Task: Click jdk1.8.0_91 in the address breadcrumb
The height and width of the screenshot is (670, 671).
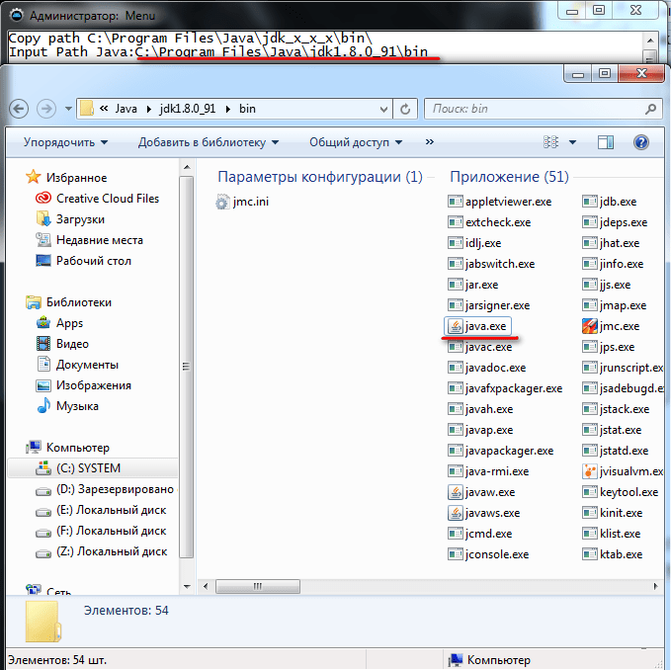Action: pyautogui.click(x=188, y=109)
